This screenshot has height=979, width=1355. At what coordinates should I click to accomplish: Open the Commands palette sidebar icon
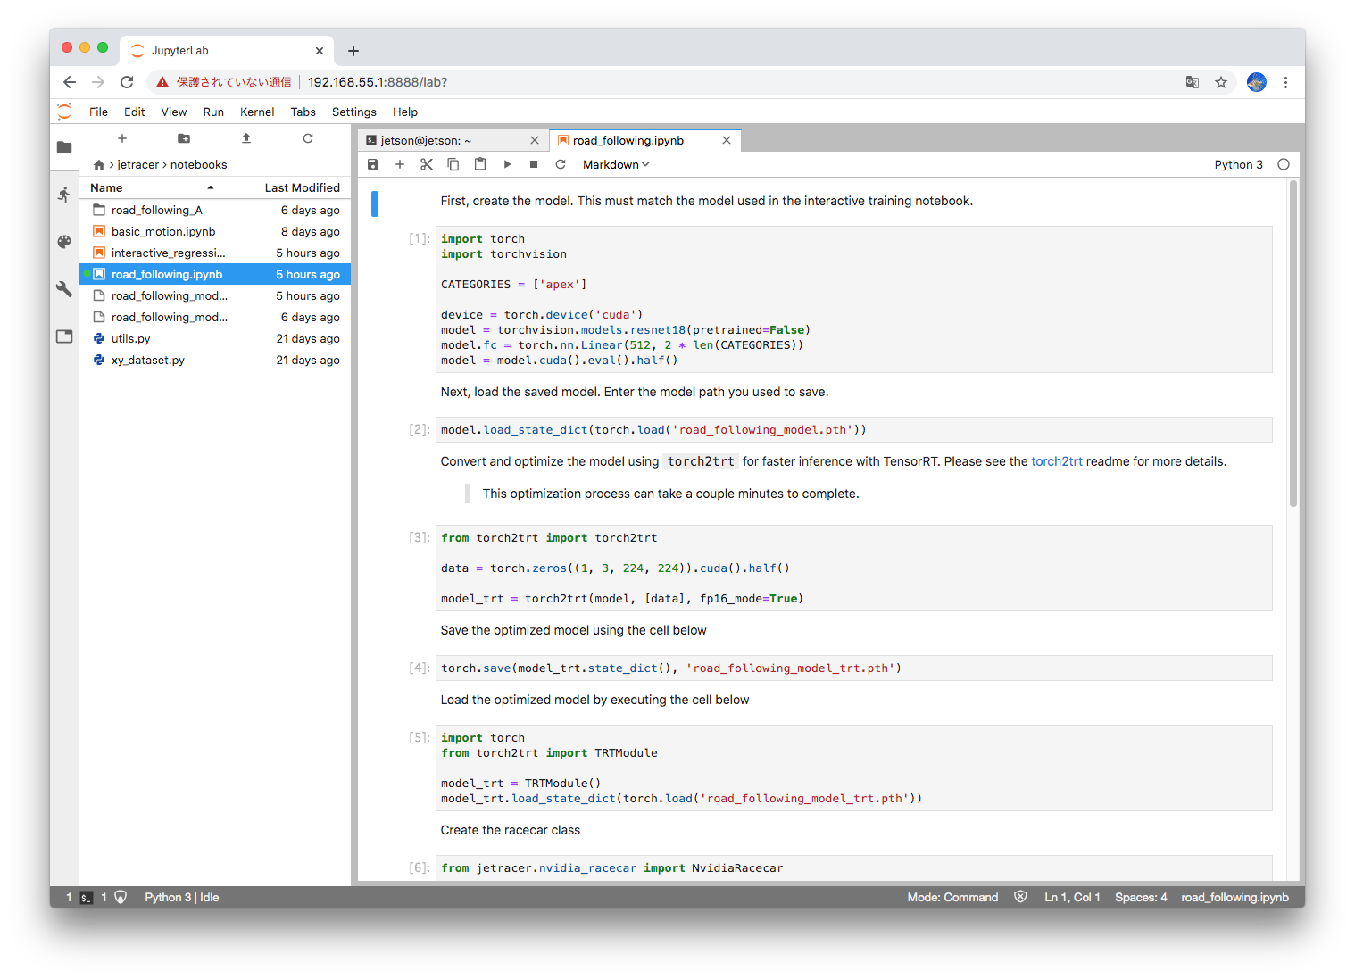pos(64,242)
